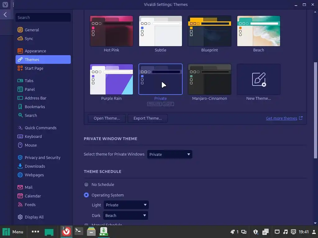
Task: Select the Manjaro-Cinnamon theme thumbnail
Action: 210,79
